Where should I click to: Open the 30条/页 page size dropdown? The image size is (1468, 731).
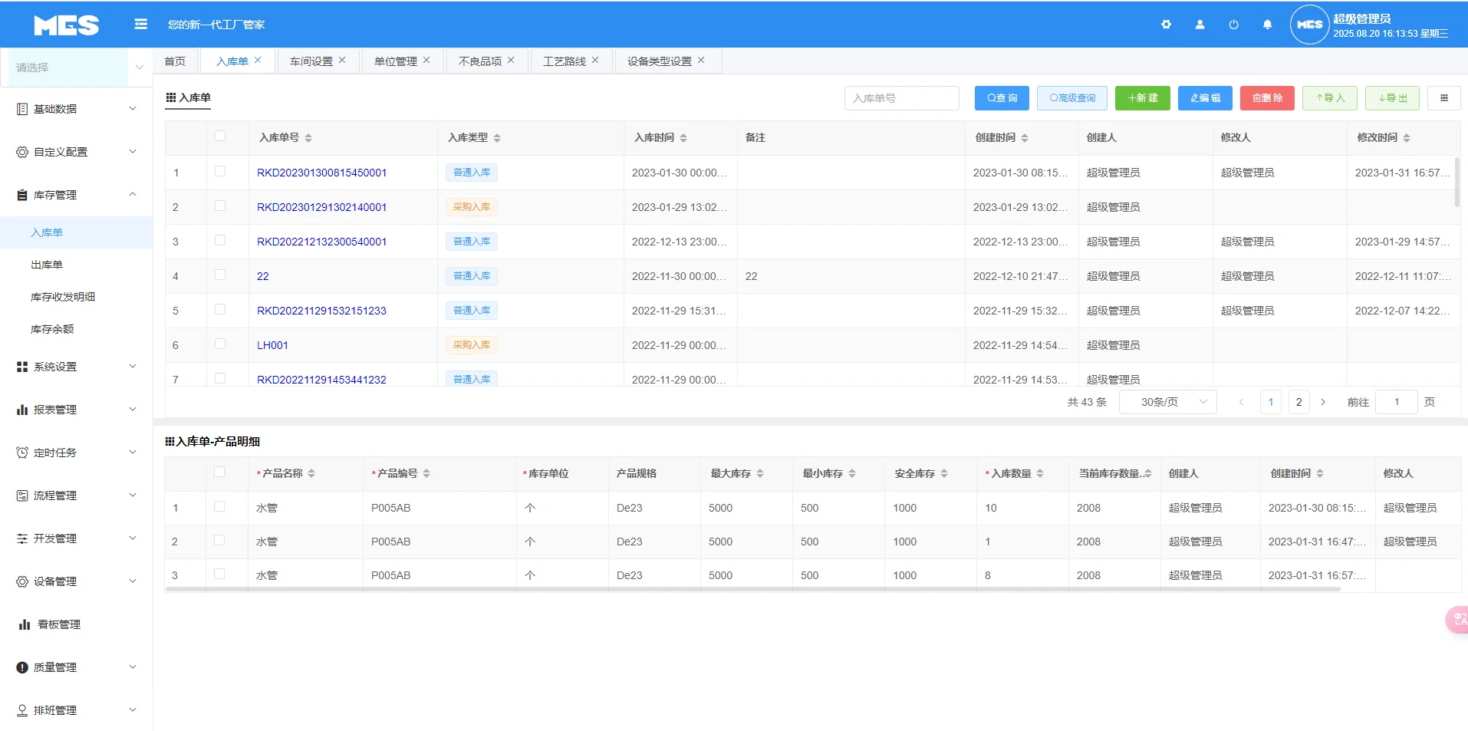click(x=1167, y=401)
